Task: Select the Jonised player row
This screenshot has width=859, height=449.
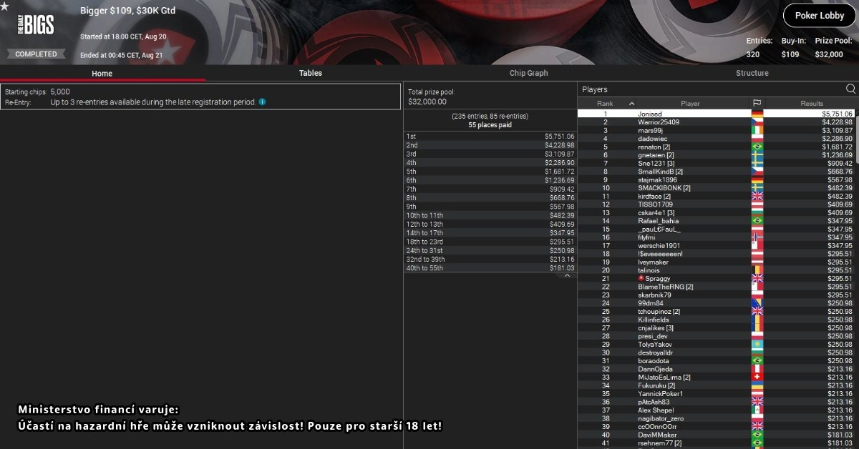Action: point(717,114)
